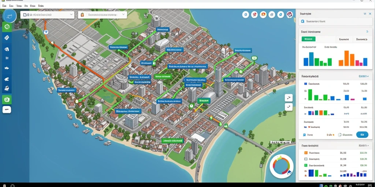375x187 pixels.
Task: Click the red cluster circle icon above map
Action: click(x=254, y=15)
